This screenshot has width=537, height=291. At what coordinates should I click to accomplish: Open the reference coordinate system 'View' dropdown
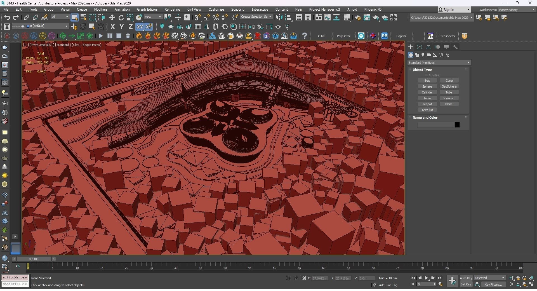(x=153, y=17)
